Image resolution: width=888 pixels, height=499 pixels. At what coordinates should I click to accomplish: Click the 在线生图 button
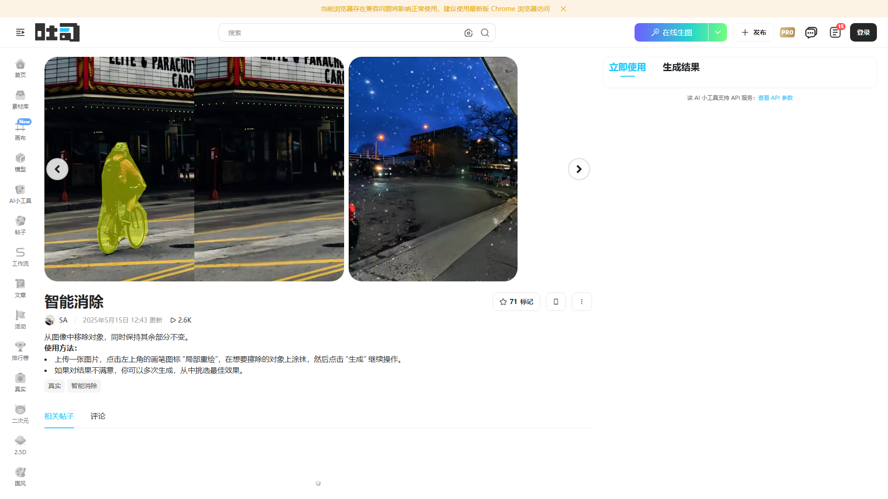[x=672, y=32]
